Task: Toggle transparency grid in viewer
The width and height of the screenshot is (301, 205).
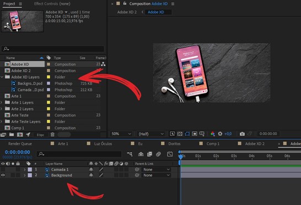Action: [x=180, y=134]
